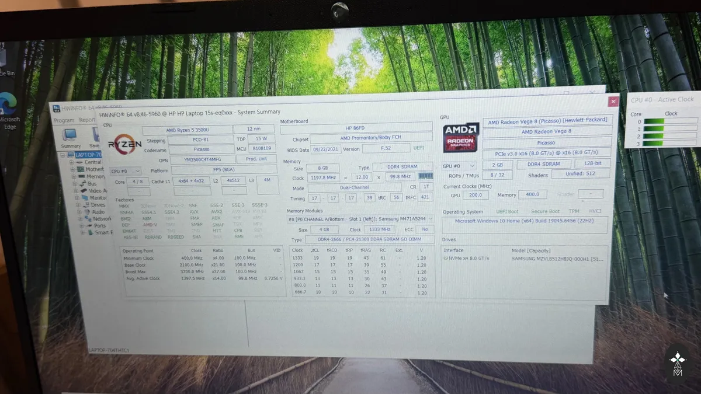701x394 pixels.
Task: Select the Audio item in tree
Action: click(99, 212)
